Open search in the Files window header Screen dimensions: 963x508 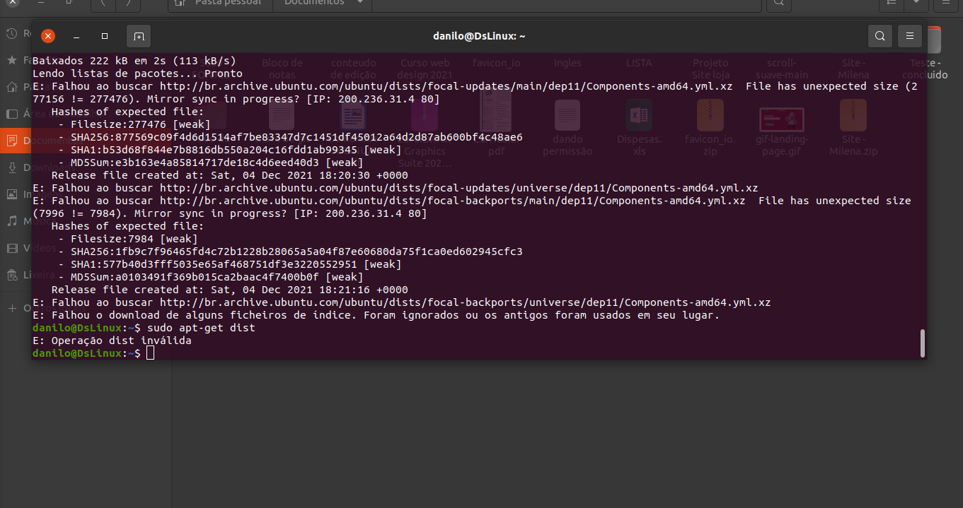(778, 3)
